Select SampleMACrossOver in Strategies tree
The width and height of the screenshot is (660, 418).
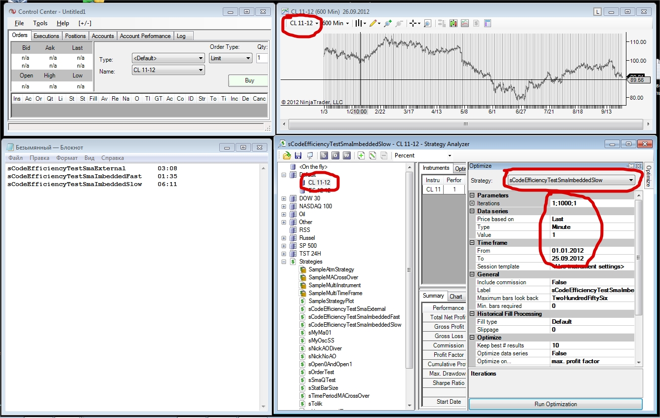[x=333, y=277]
